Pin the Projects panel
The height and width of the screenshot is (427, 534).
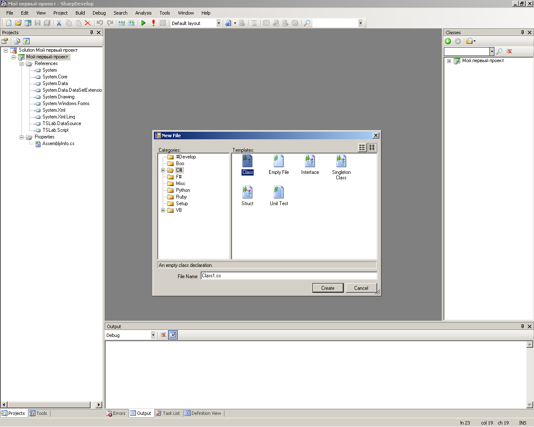92,33
